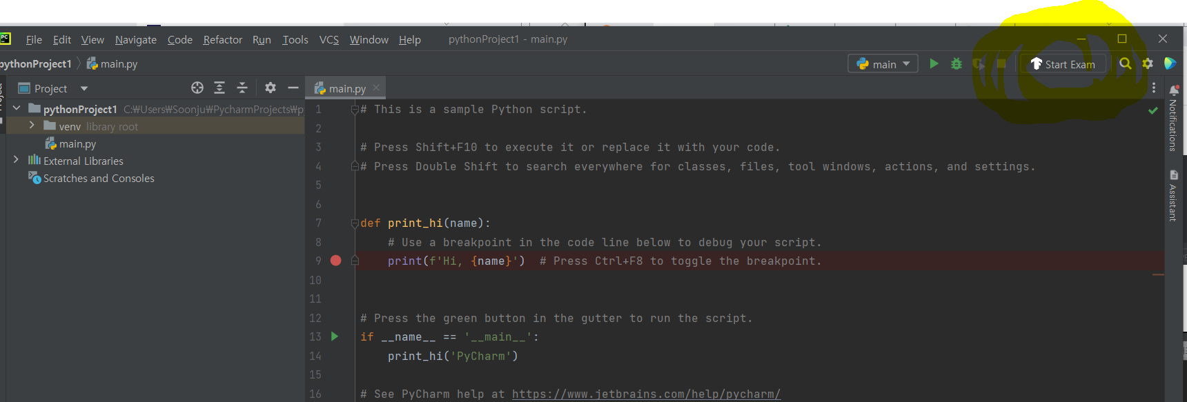The image size is (1187, 402).
Task: Maximize the PyCharm window
Action: pyautogui.click(x=1122, y=39)
